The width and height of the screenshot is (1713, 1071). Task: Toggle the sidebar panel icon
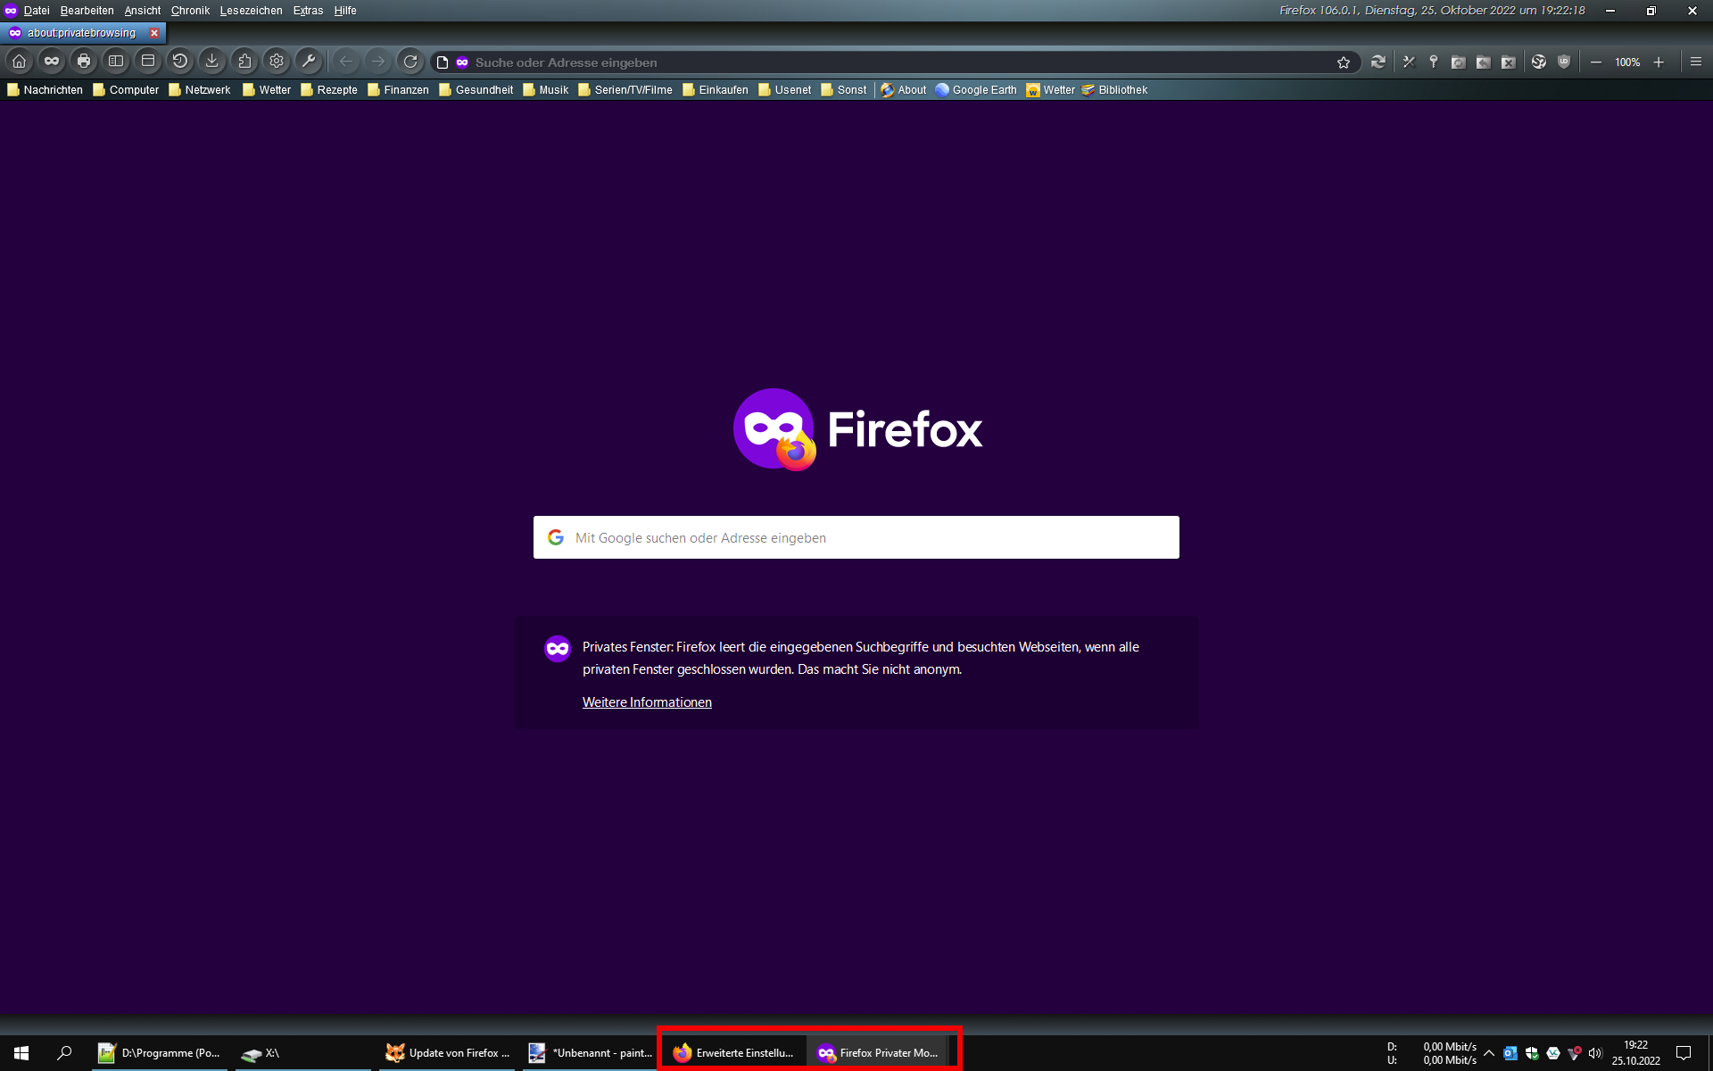[115, 62]
